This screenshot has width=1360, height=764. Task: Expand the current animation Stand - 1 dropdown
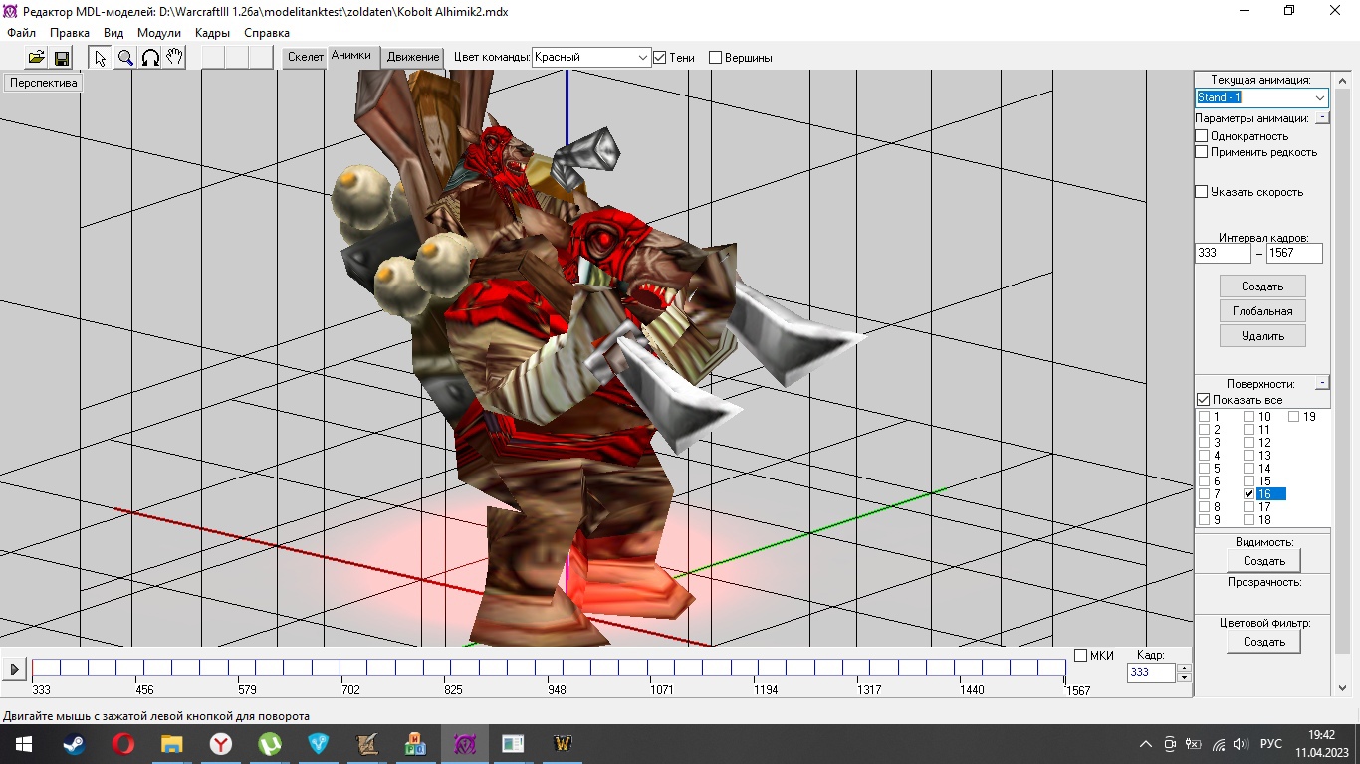[1319, 97]
